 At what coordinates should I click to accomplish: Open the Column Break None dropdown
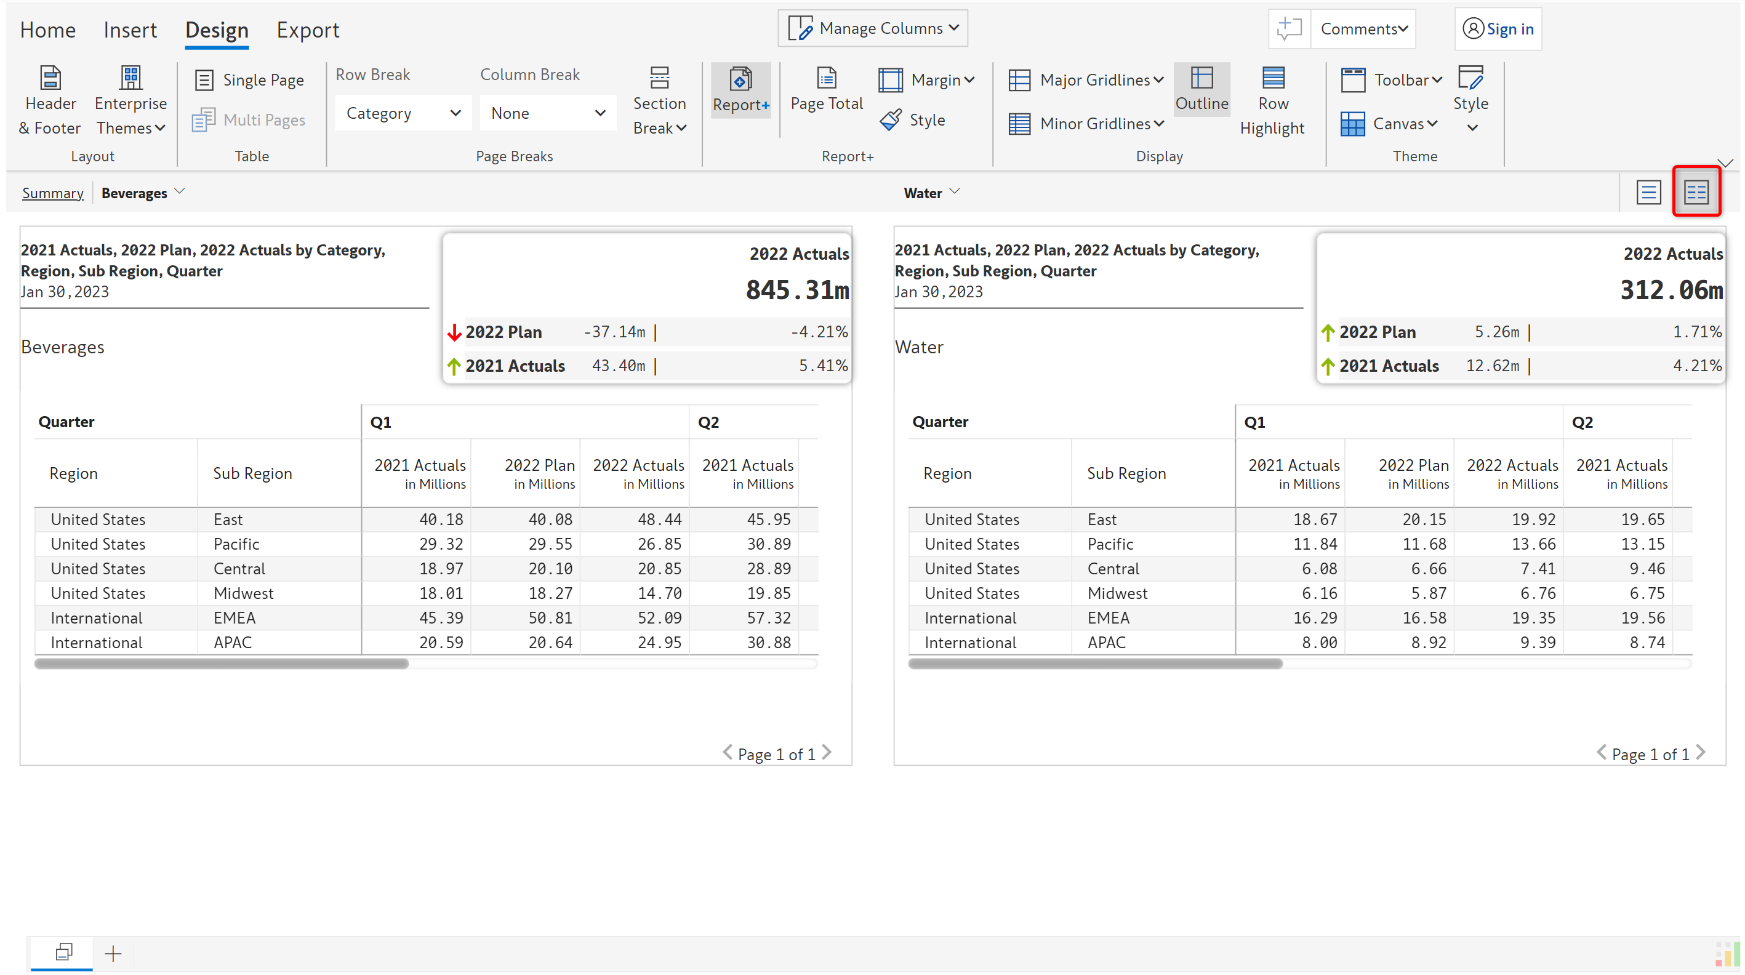(547, 113)
